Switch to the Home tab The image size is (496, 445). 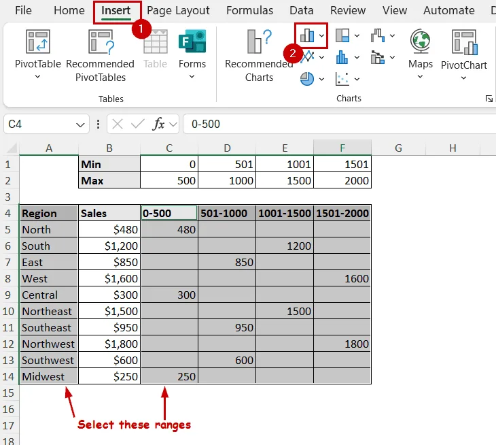point(69,10)
